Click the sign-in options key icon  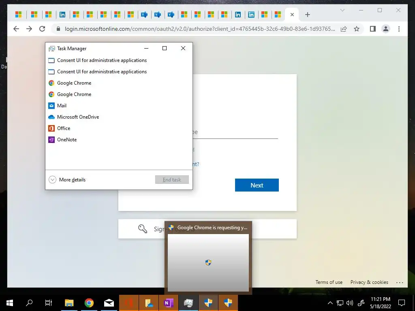click(143, 228)
